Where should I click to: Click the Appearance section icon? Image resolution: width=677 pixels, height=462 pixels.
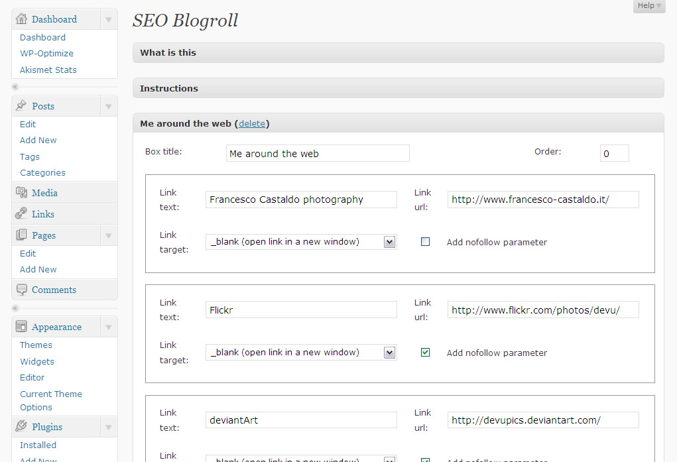(21, 327)
